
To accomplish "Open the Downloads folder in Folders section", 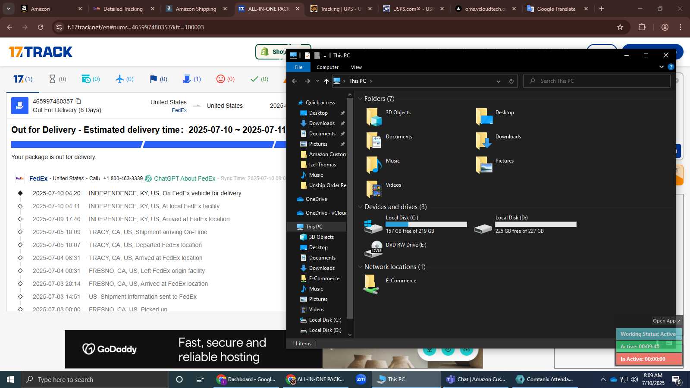I will pyautogui.click(x=499, y=141).
